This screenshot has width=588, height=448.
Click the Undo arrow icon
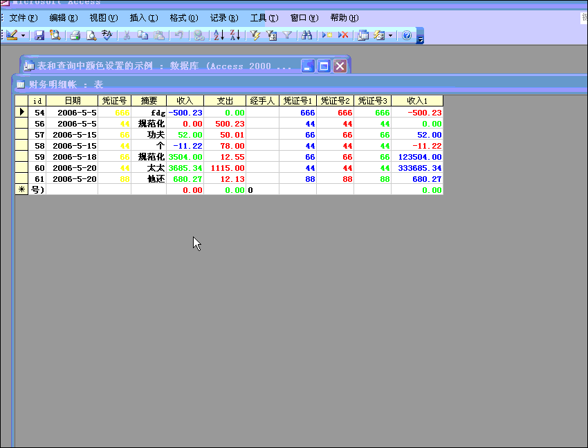tap(179, 35)
